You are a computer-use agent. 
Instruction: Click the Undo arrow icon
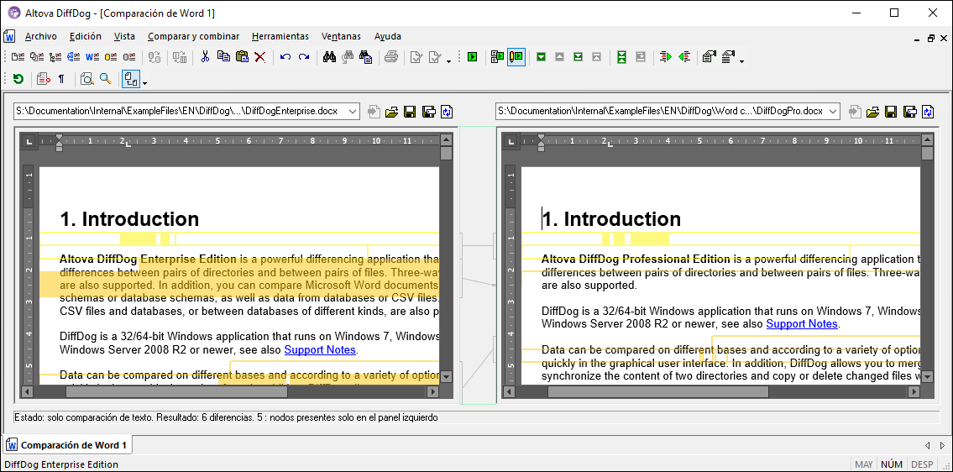tap(285, 57)
